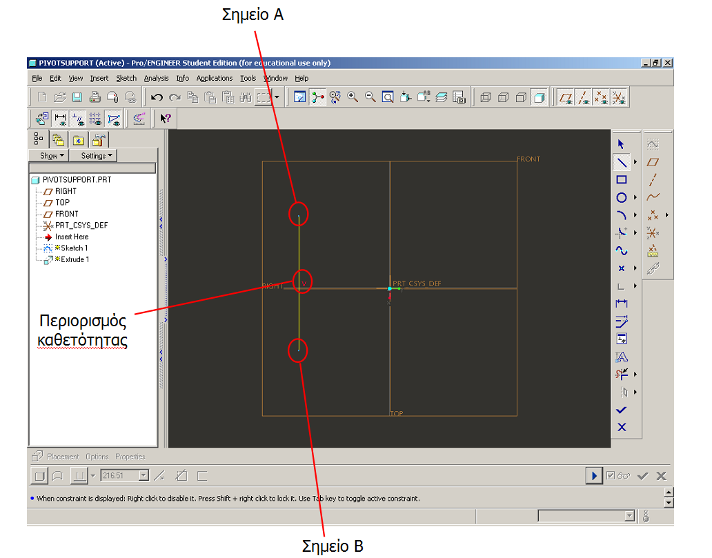Click the blue checkmark to finish sketch
Viewport: 712px width, 558px height.
[622, 410]
